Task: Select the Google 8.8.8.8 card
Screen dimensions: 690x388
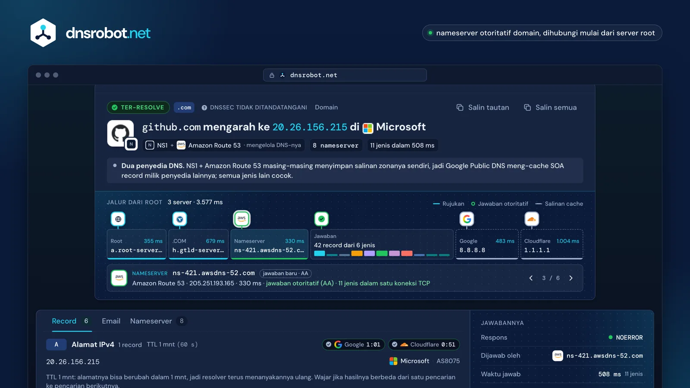Action: tap(487, 244)
